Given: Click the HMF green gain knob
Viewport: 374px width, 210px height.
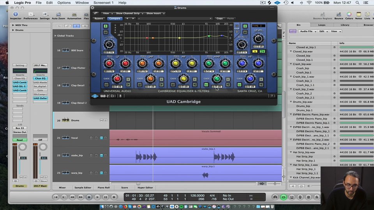Looking at the screenshot, I should point(217,79).
